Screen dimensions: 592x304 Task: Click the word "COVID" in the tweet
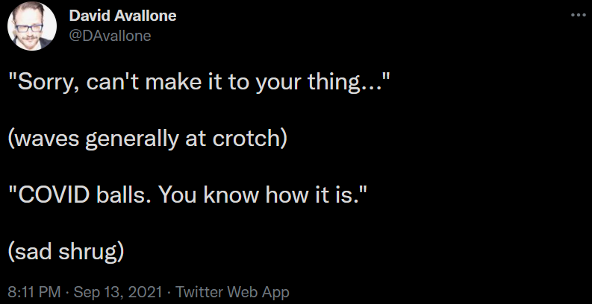point(53,194)
